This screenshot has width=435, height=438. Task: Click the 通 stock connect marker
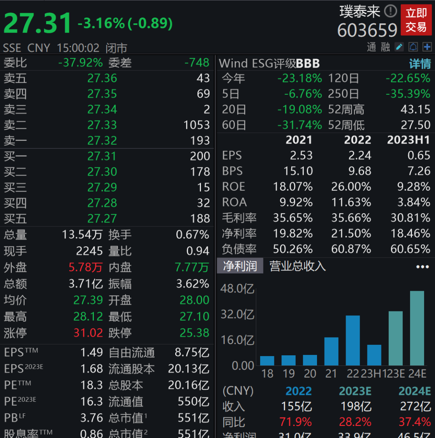pos(371,47)
